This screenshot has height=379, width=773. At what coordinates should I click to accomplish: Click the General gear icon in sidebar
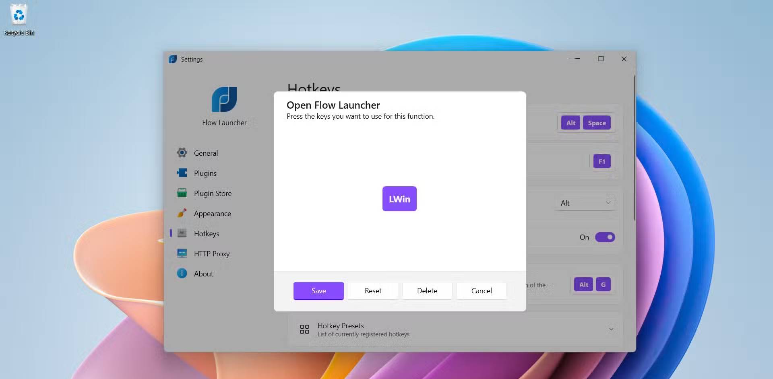coord(182,153)
